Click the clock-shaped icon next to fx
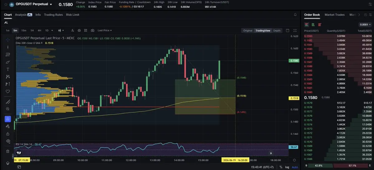The image size is (374, 170). 79,31
